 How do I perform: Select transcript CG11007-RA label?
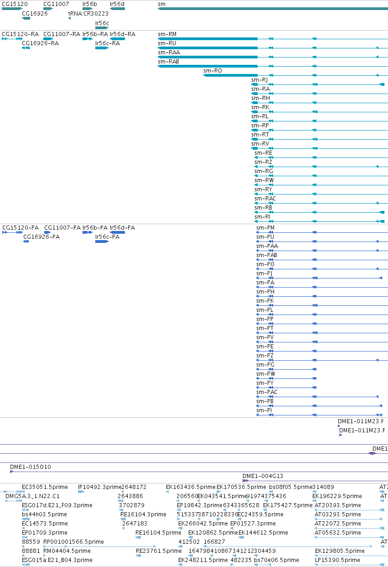(62, 34)
